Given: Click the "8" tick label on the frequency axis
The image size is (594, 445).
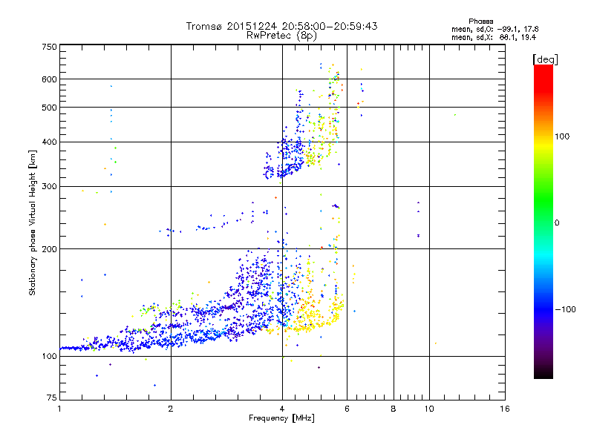Looking at the screenshot, I should (394, 409).
